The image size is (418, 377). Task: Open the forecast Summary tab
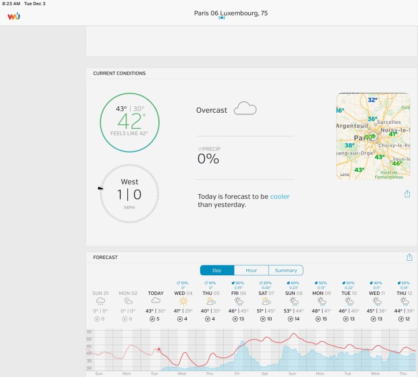(x=286, y=270)
